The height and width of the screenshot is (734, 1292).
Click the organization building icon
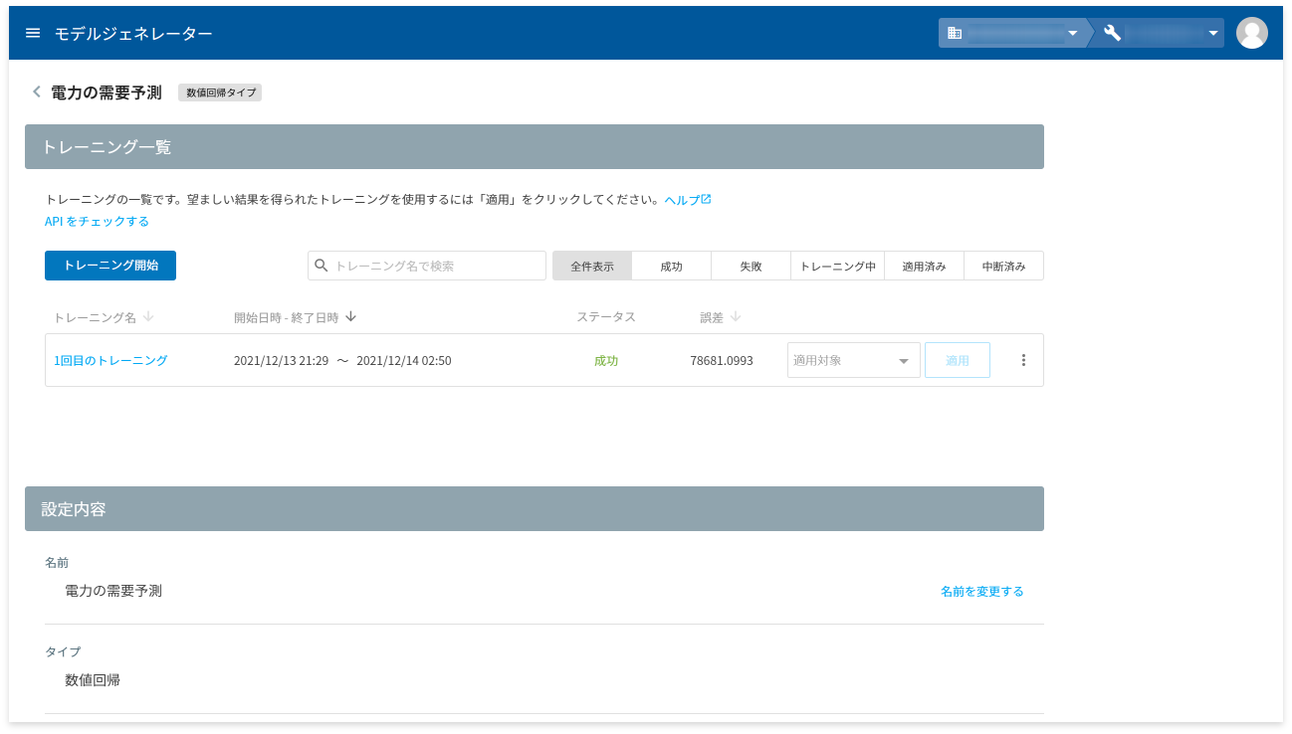tap(955, 33)
